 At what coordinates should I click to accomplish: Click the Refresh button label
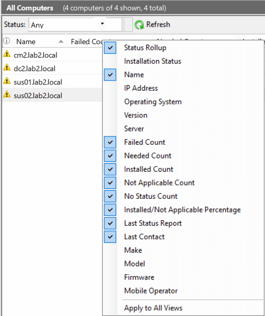click(x=158, y=25)
